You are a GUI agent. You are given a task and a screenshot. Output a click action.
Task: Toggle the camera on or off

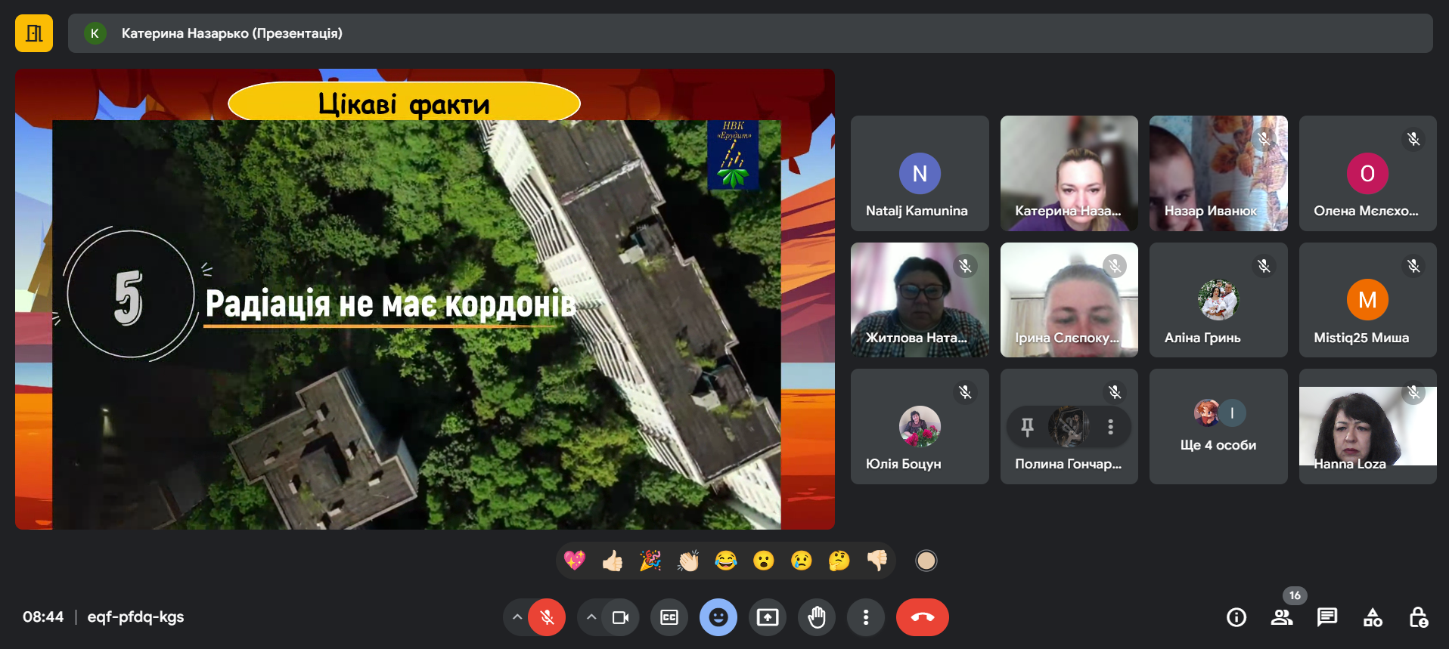point(621,617)
